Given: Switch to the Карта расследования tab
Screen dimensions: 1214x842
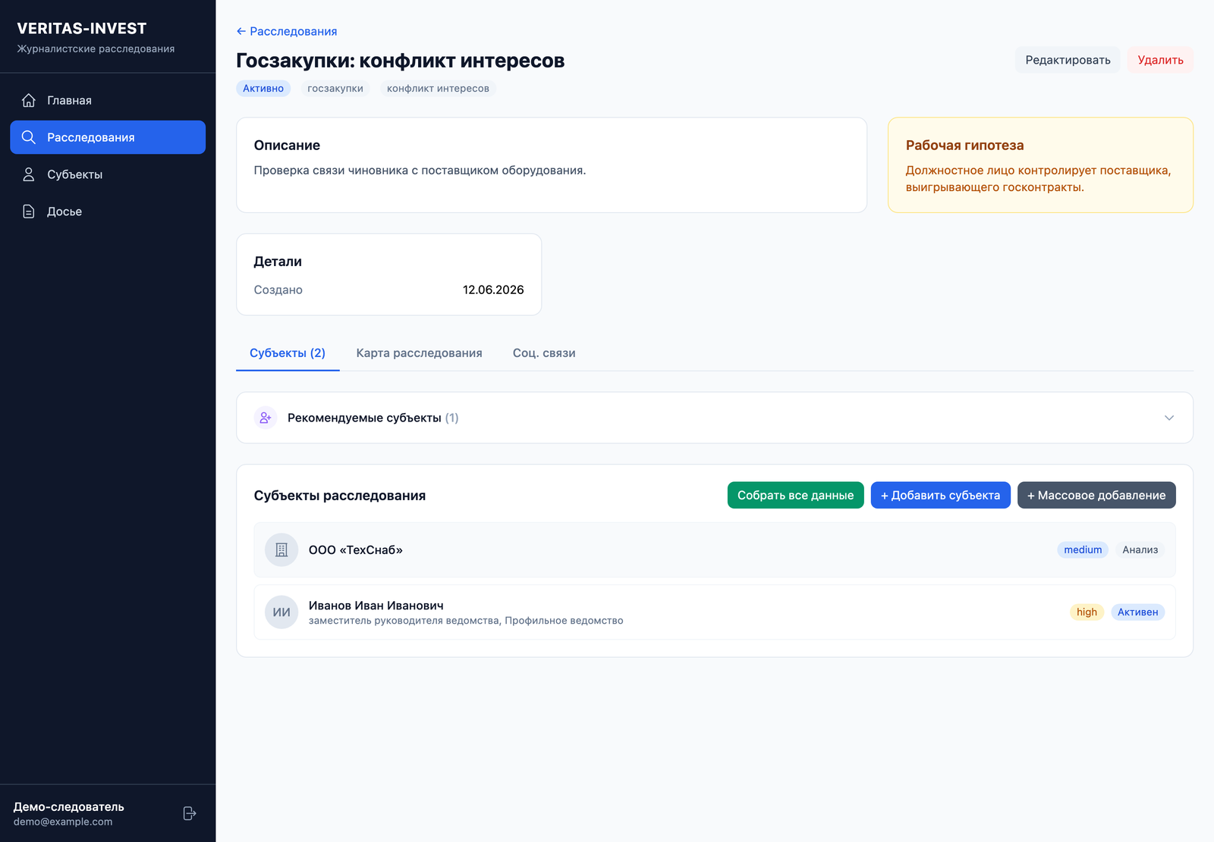Looking at the screenshot, I should click(419, 353).
